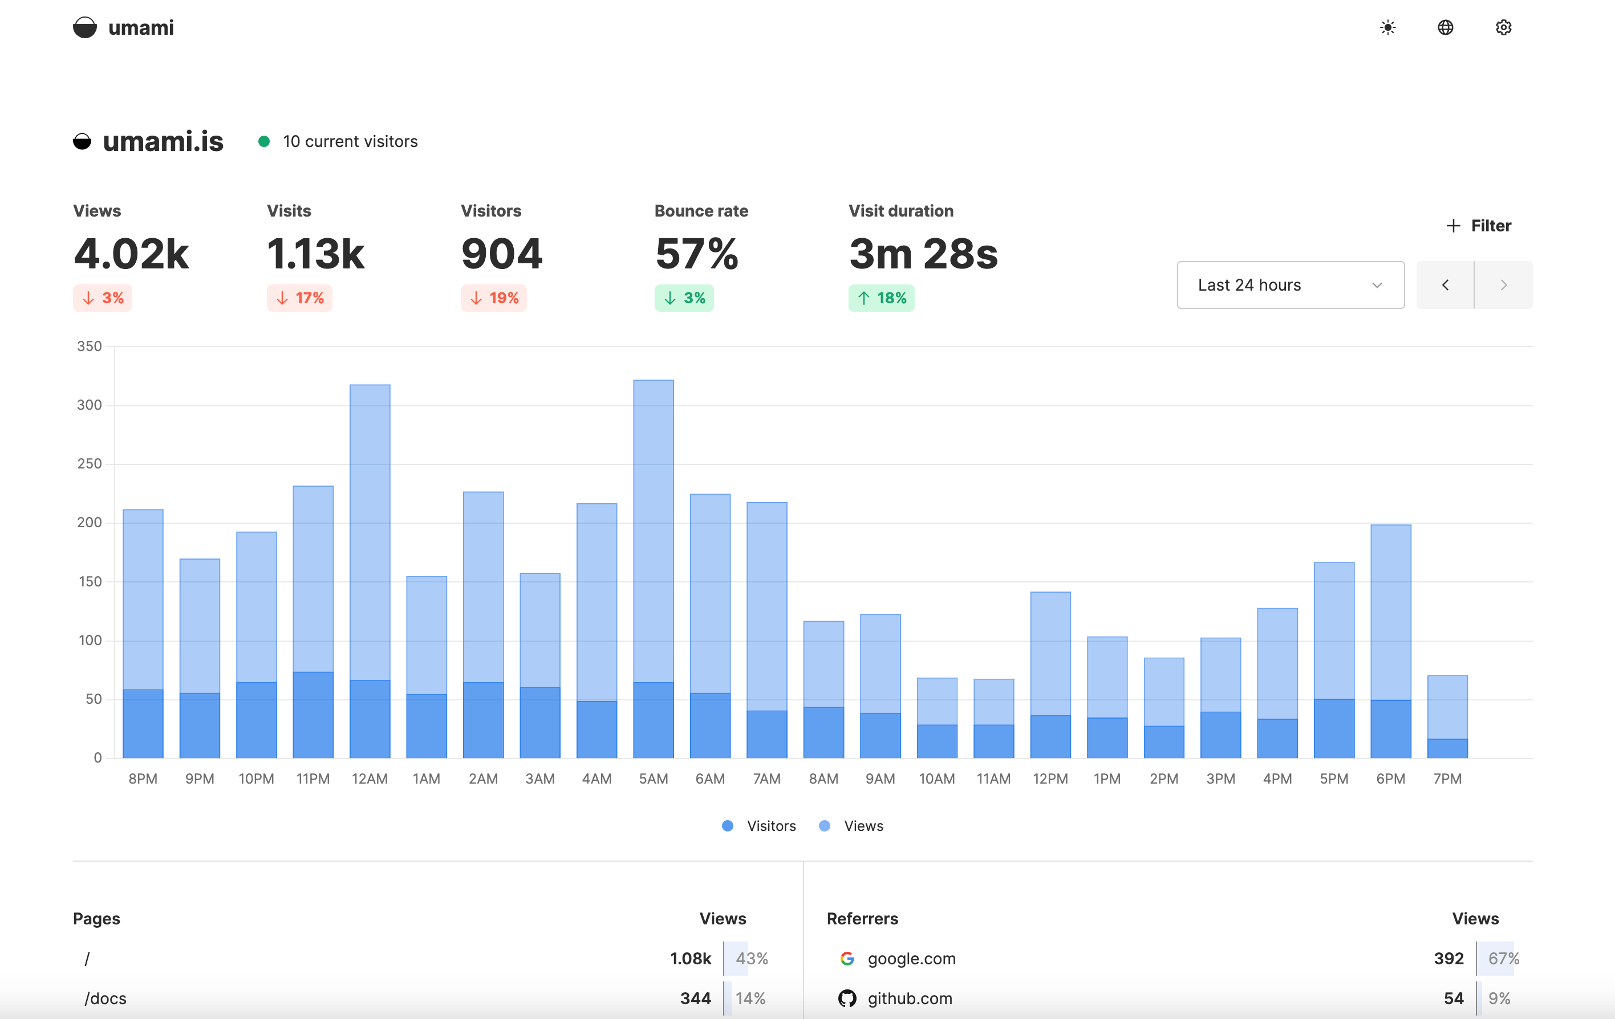
Task: Click the Visit duration 18% increase badge
Action: [881, 298]
